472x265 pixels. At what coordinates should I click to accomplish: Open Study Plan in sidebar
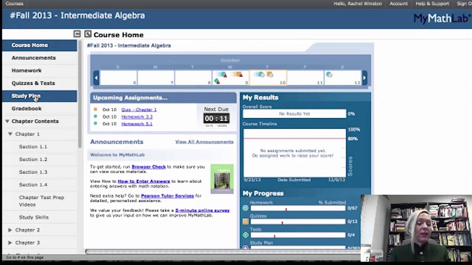(x=39, y=96)
